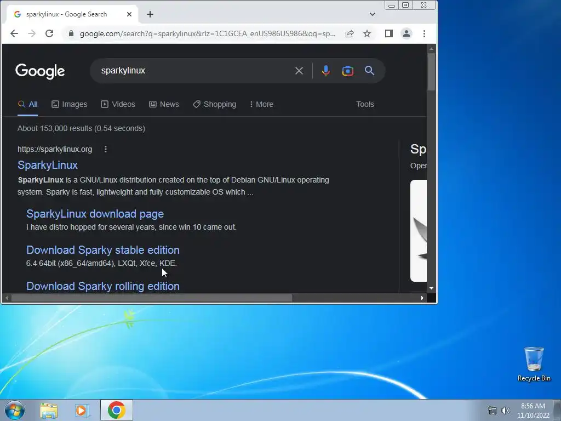Switch to Images results tab
The height and width of the screenshot is (421, 561).
(70, 104)
